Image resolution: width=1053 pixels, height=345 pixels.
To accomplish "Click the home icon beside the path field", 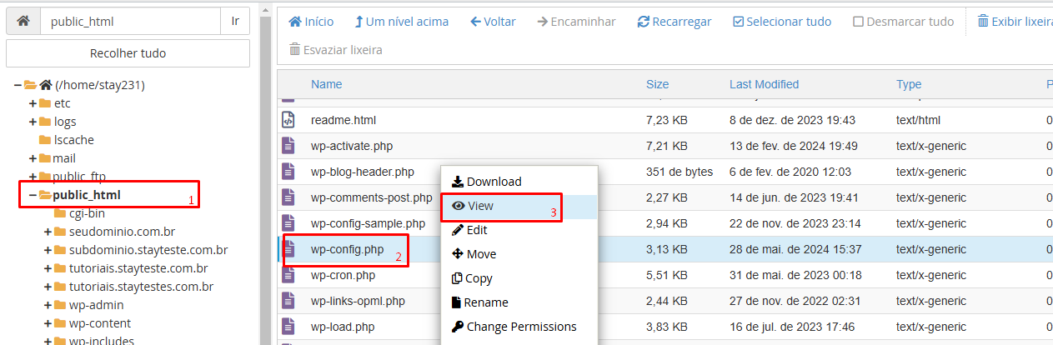I will (23, 21).
